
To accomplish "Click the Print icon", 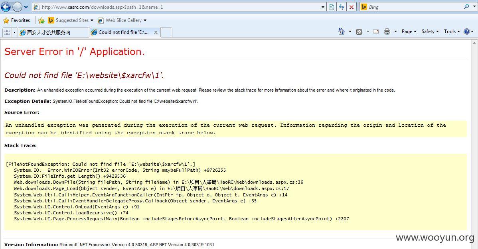I will 387,31.
